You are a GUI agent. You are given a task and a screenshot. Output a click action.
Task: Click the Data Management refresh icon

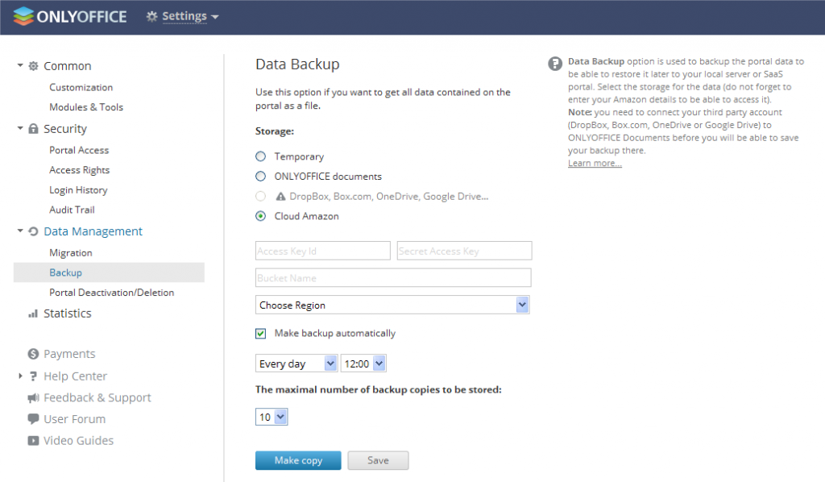coord(33,231)
